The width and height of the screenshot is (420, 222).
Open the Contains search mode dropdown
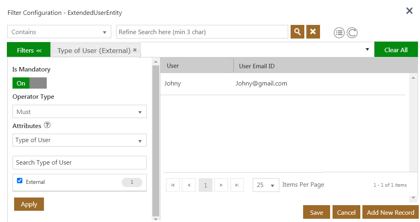(x=59, y=32)
